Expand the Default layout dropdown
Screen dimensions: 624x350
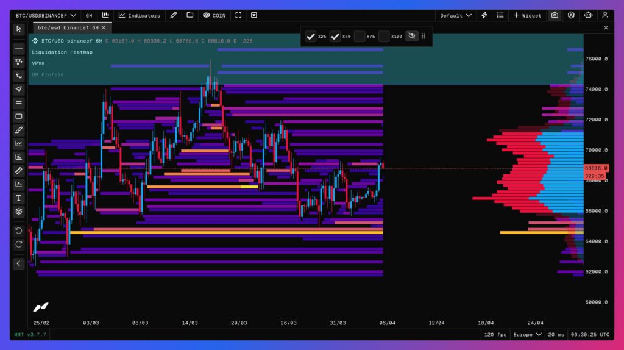[x=456, y=15]
